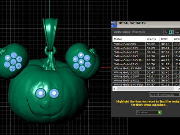Click the 32.45 DWT value
The image size is (180, 135).
coord(165,72)
